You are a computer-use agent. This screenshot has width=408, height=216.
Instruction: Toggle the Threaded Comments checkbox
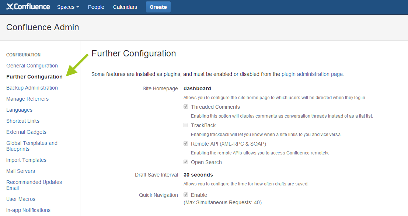pos(186,107)
